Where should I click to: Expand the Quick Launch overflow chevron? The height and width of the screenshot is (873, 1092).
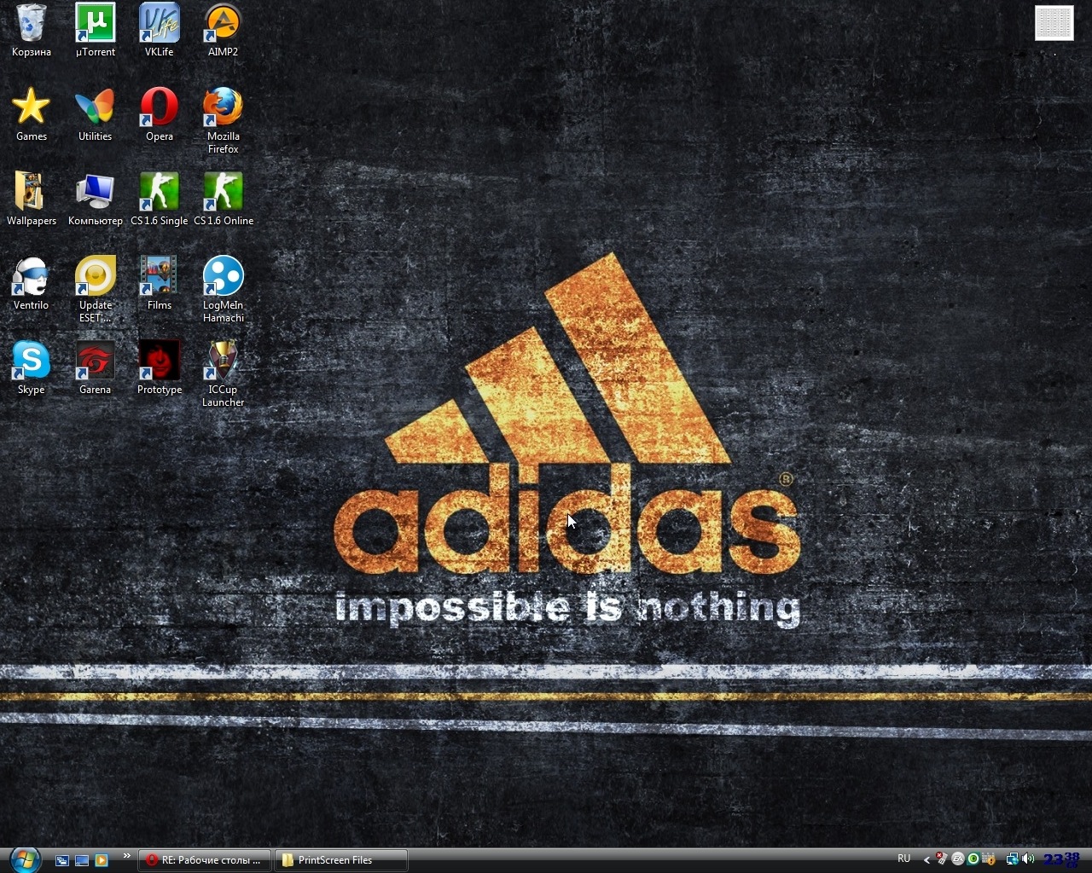point(127,855)
